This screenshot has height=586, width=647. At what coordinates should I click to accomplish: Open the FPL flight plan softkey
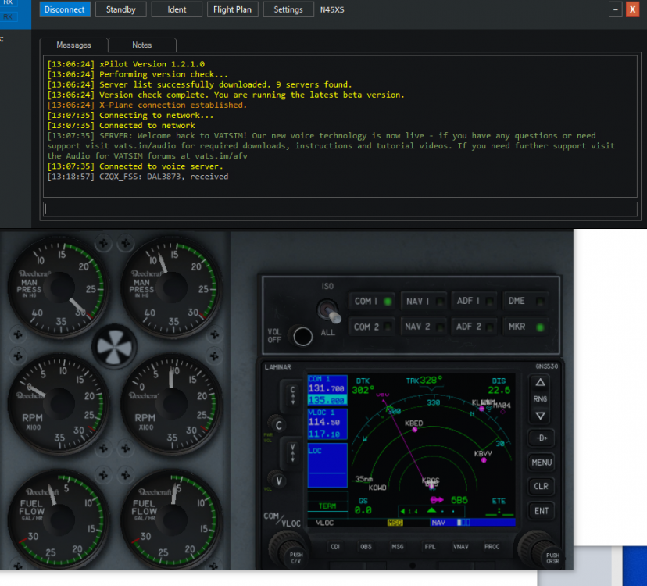[430, 547]
